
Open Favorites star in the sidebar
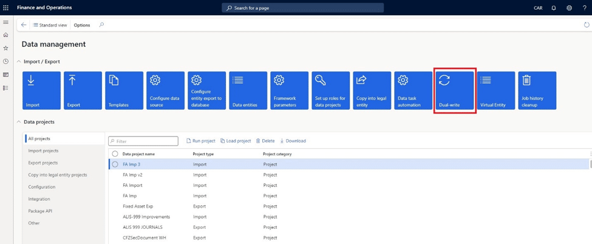click(5, 48)
